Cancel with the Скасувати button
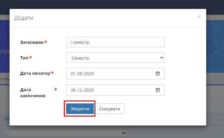The image size is (224, 138). [110, 109]
